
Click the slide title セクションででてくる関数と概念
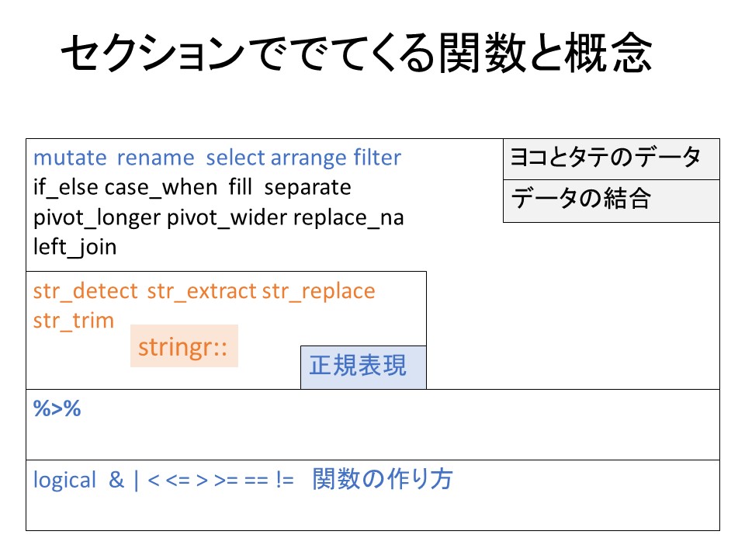click(x=355, y=56)
